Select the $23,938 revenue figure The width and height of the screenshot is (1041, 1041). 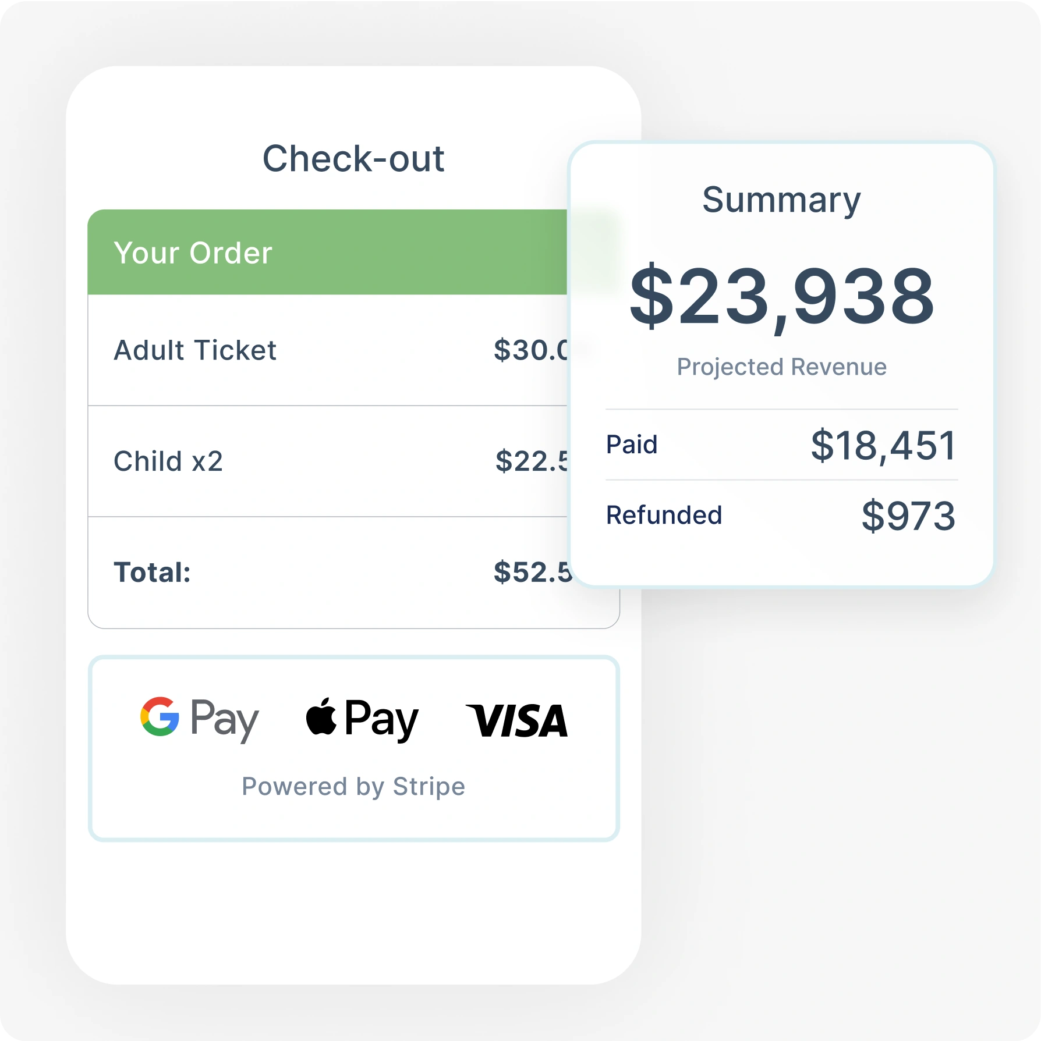781,296
